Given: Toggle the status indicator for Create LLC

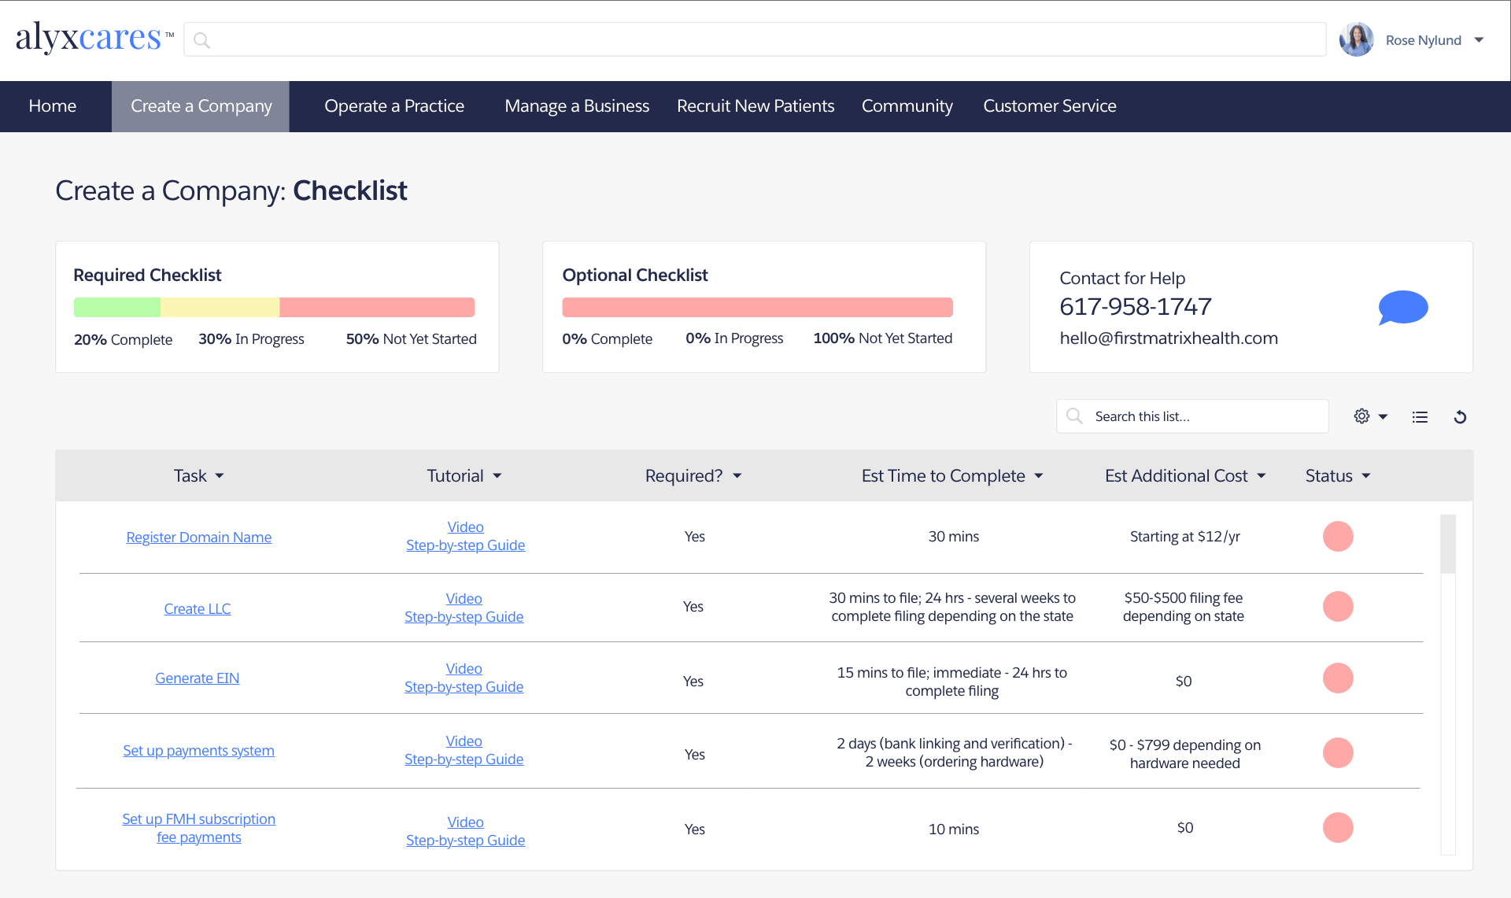Looking at the screenshot, I should click(x=1337, y=606).
